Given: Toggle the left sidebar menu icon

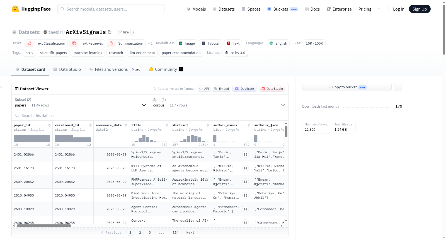Looking at the screenshot, I should pos(1,86).
